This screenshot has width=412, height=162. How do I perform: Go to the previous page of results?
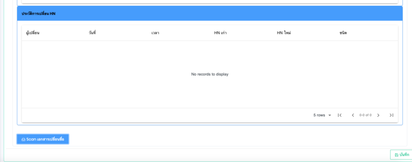[x=353, y=115]
